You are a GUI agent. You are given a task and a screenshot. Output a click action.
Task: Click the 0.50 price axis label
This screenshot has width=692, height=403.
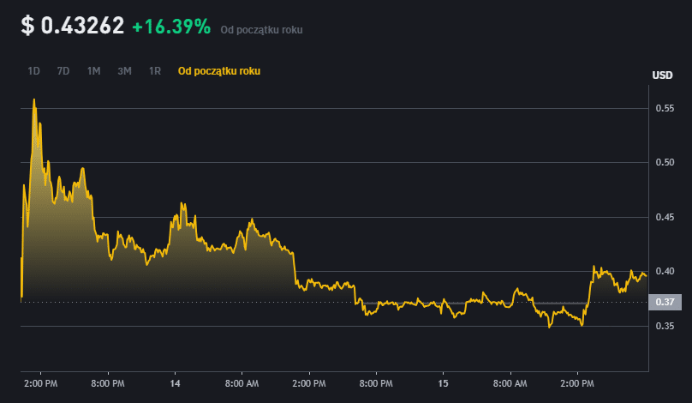[665, 162]
